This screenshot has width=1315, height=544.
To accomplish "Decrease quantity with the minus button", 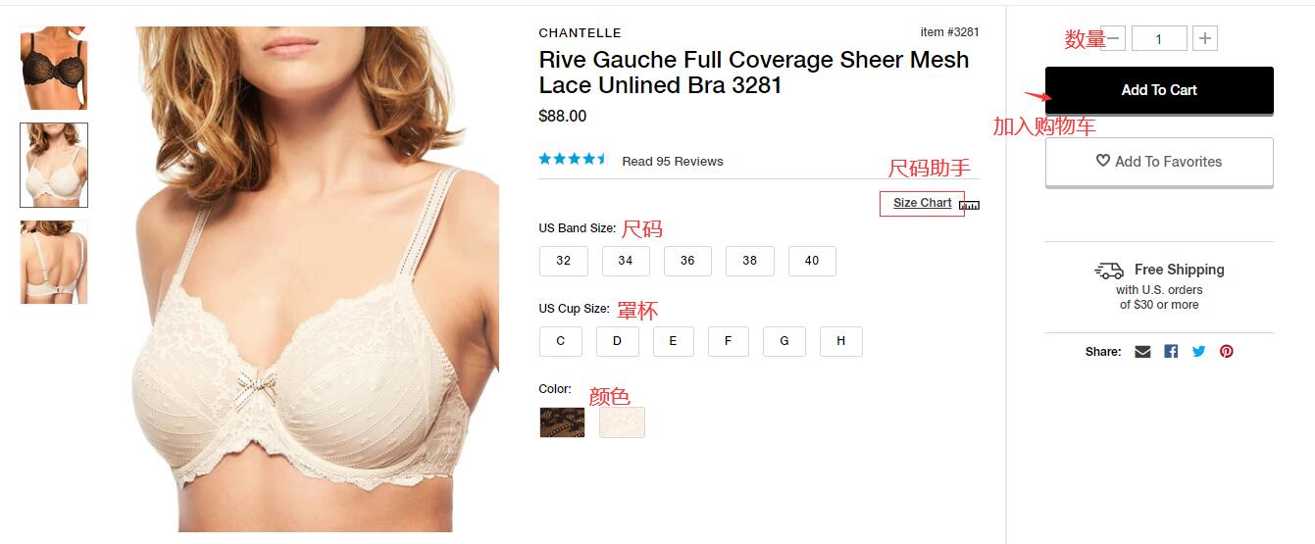I will pos(1113,39).
